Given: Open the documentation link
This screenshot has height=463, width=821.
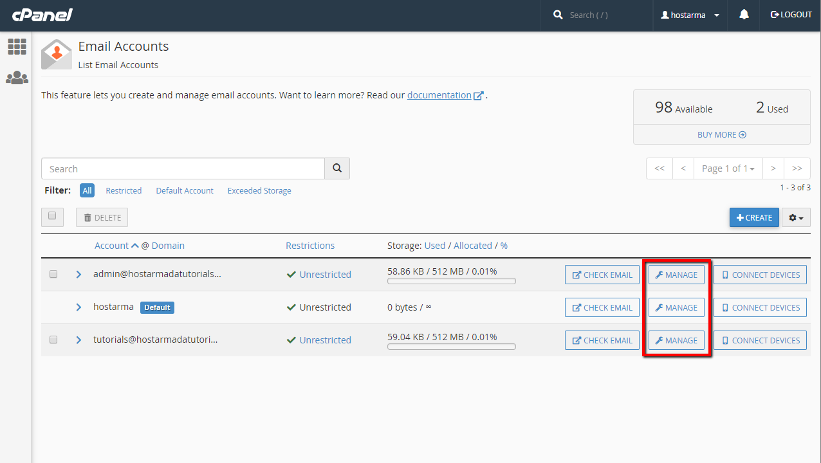Looking at the screenshot, I should (441, 95).
